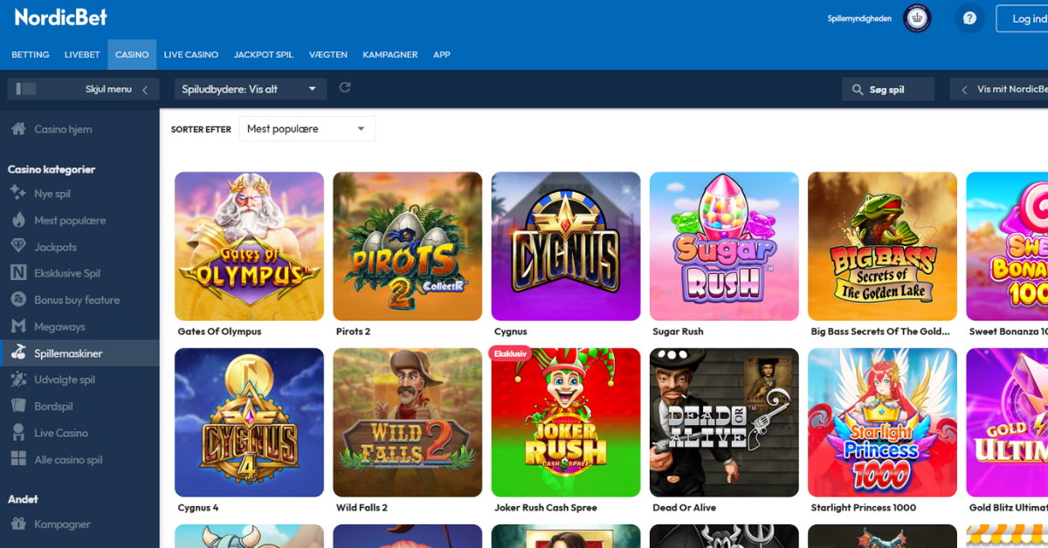Launch the Pirots 2 game thumbnail
The image size is (1048, 548).
tap(408, 246)
